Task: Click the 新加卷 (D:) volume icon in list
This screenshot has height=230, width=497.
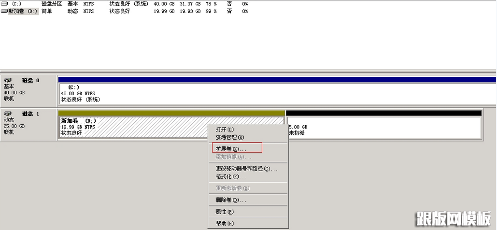Action: (x=4, y=11)
